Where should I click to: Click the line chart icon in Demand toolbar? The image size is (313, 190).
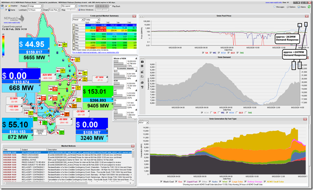pos(142,72)
